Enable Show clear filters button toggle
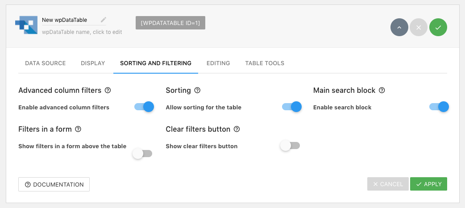465x208 pixels. (290, 146)
